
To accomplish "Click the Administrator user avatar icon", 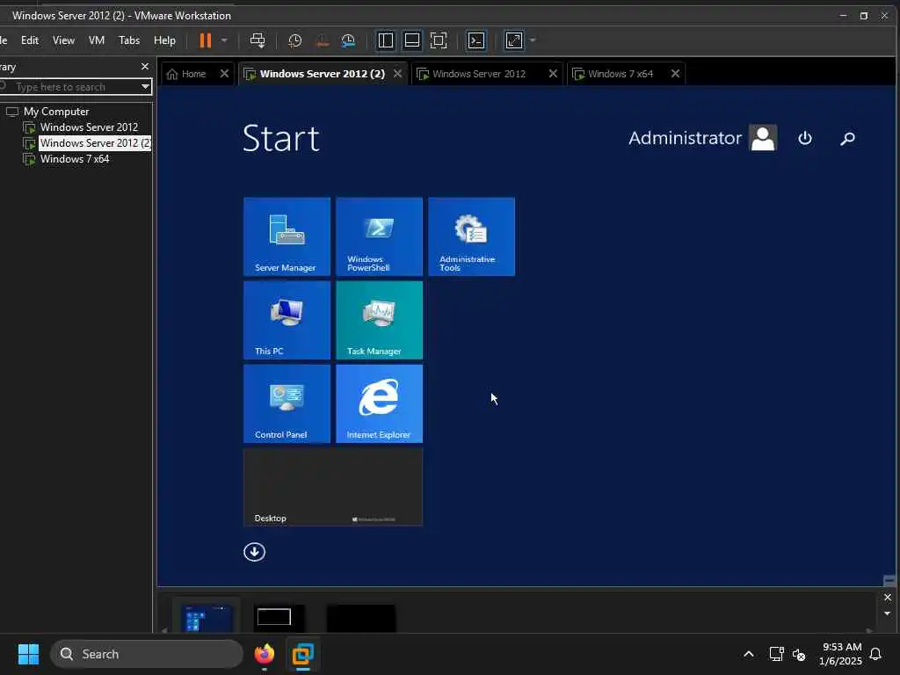I will [x=764, y=138].
